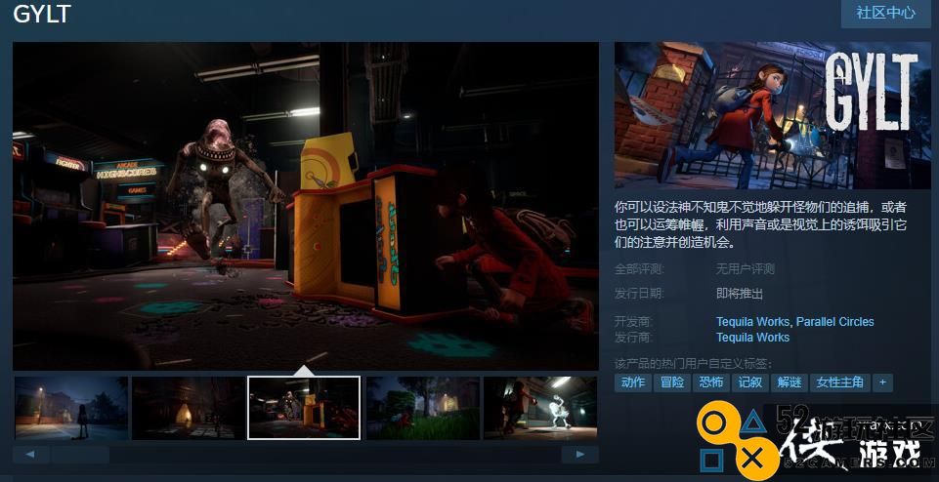This screenshot has width=939, height=482.
Task: Open the 社区中心 community hub button
Action: click(885, 13)
